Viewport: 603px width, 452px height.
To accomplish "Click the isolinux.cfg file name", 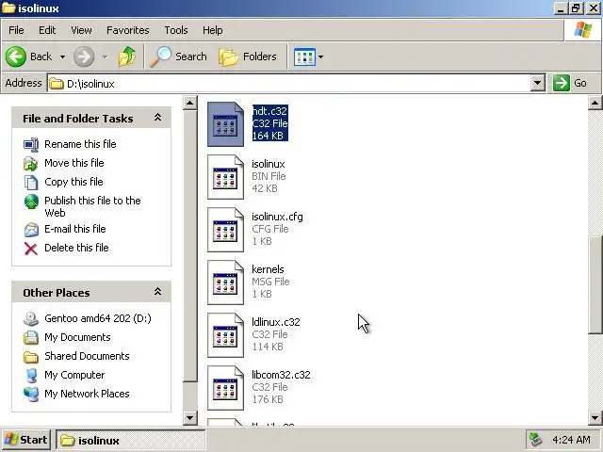I will (x=277, y=217).
